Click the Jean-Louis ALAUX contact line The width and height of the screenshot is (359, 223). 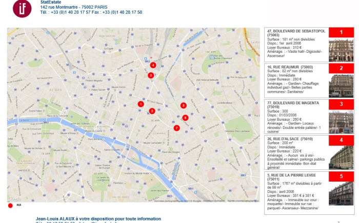(x=97, y=218)
